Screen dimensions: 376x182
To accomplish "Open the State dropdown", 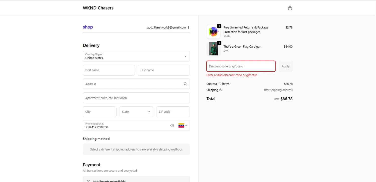I will tap(136, 112).
